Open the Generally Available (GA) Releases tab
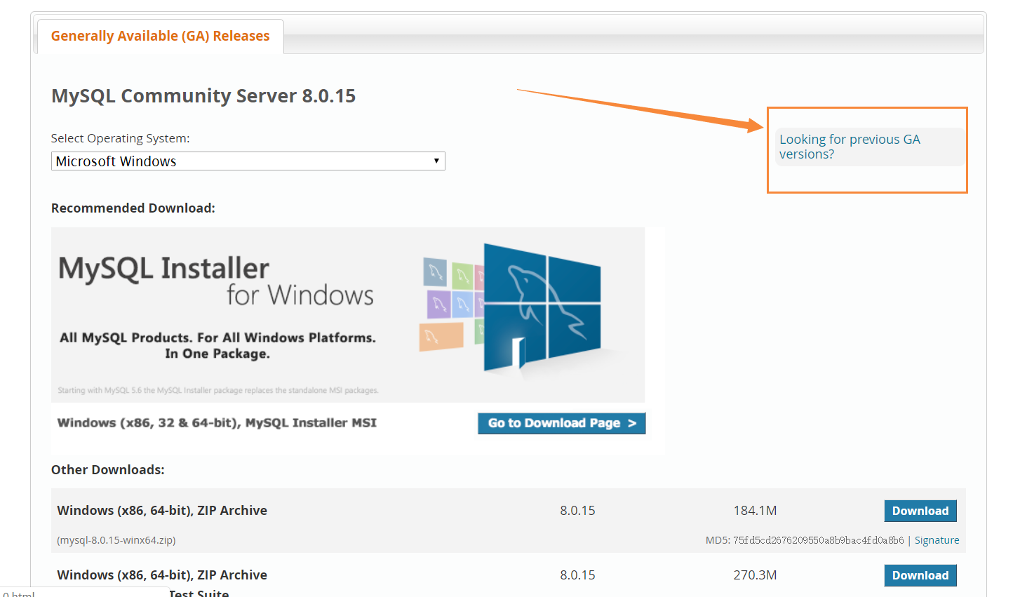Screen dimensions: 1013x597 click(160, 36)
